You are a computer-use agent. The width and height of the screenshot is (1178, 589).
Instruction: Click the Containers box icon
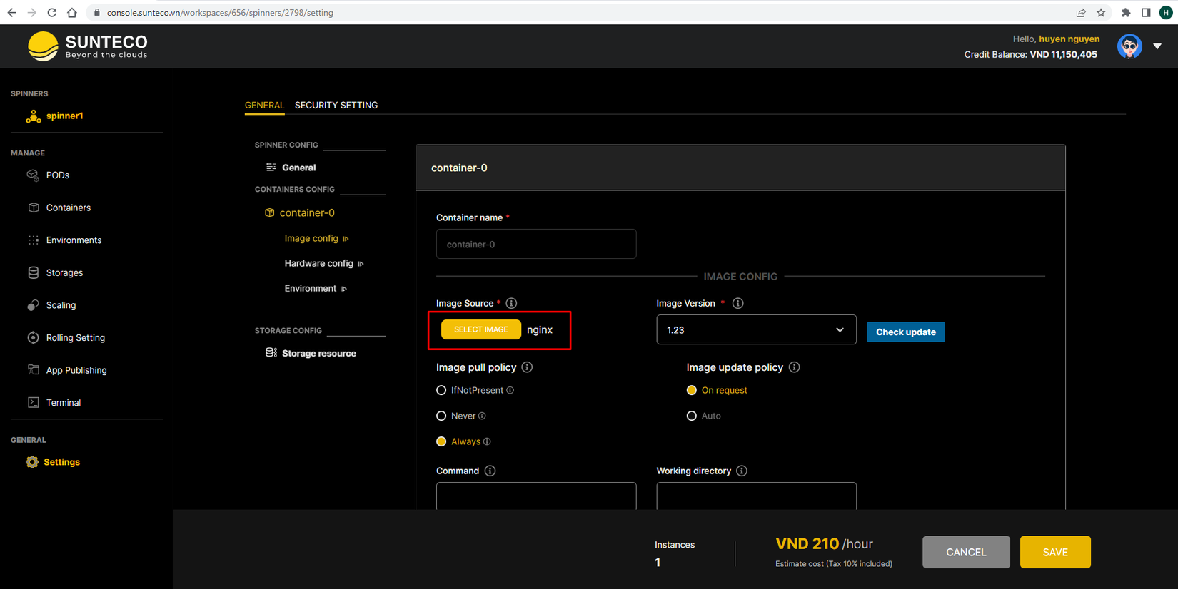tap(33, 208)
